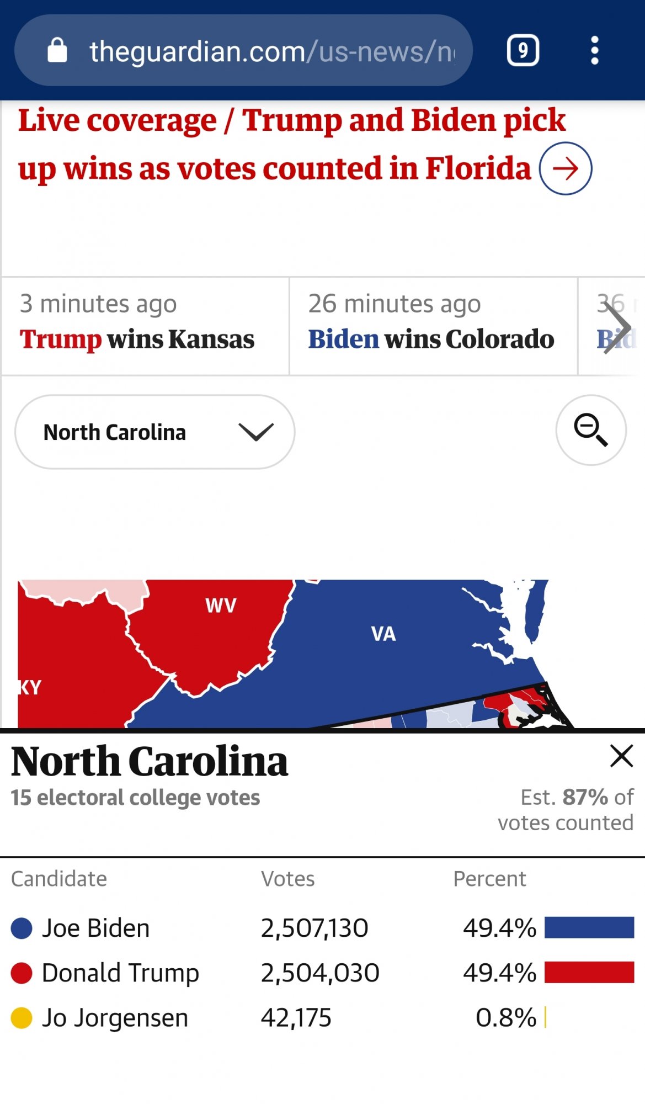Screen dimensions: 645x1104
Task: Tap the blue Joe Biden color dot
Action: tap(22, 928)
